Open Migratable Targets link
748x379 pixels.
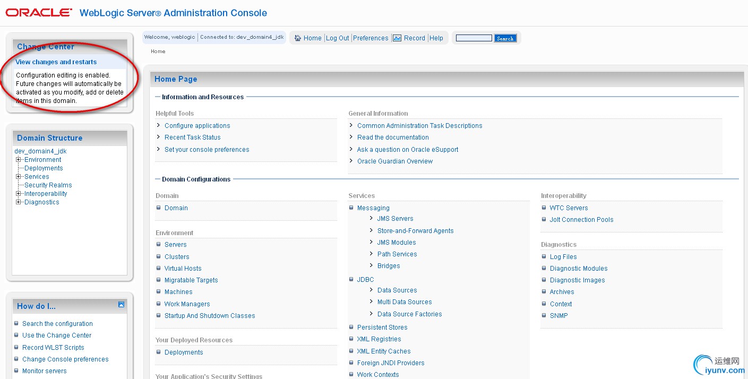[191, 280]
